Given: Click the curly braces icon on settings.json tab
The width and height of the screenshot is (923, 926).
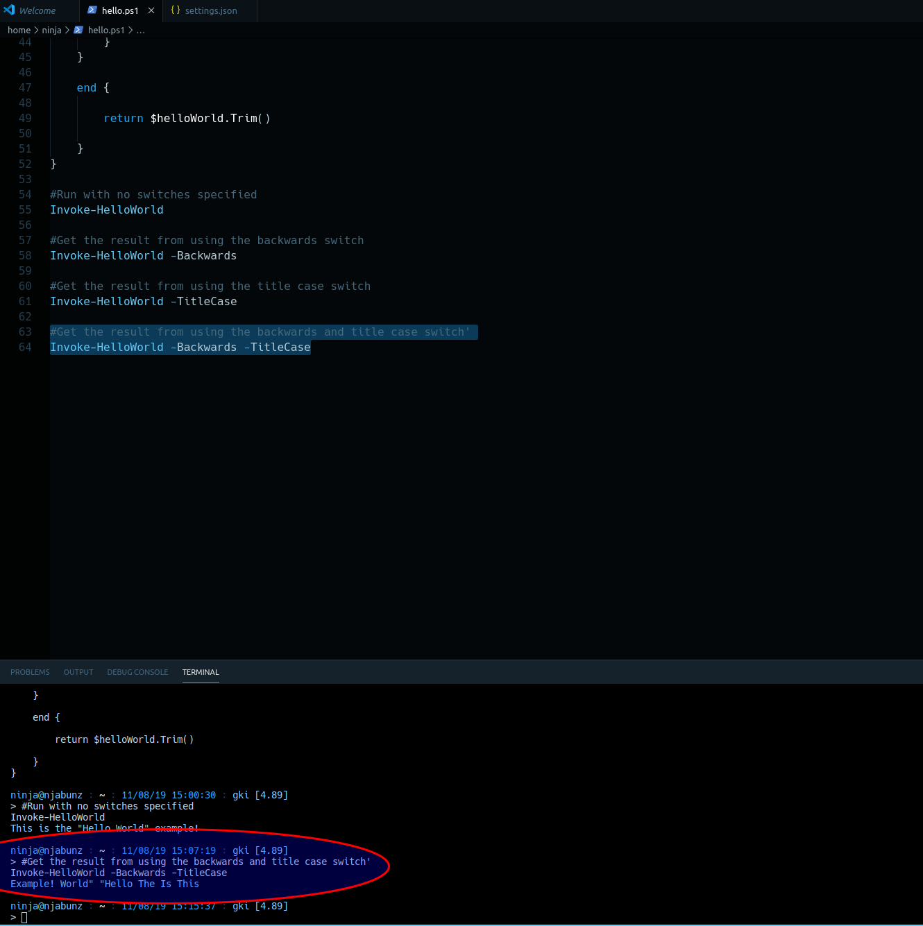Looking at the screenshot, I should (x=176, y=10).
